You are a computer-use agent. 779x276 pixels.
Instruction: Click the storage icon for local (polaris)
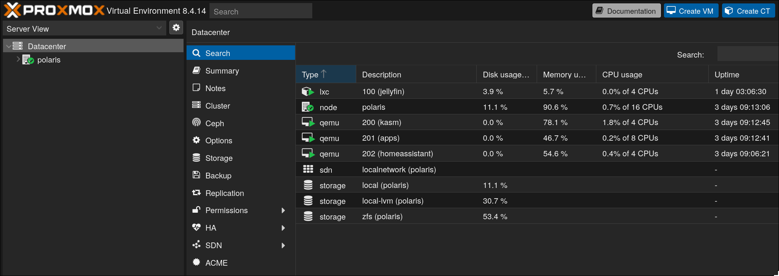pyautogui.click(x=308, y=185)
